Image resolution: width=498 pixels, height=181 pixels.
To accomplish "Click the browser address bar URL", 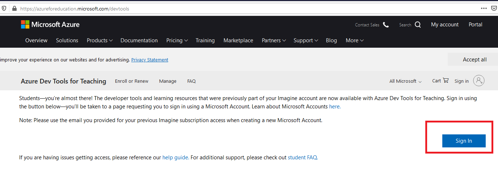I will click(x=75, y=9).
